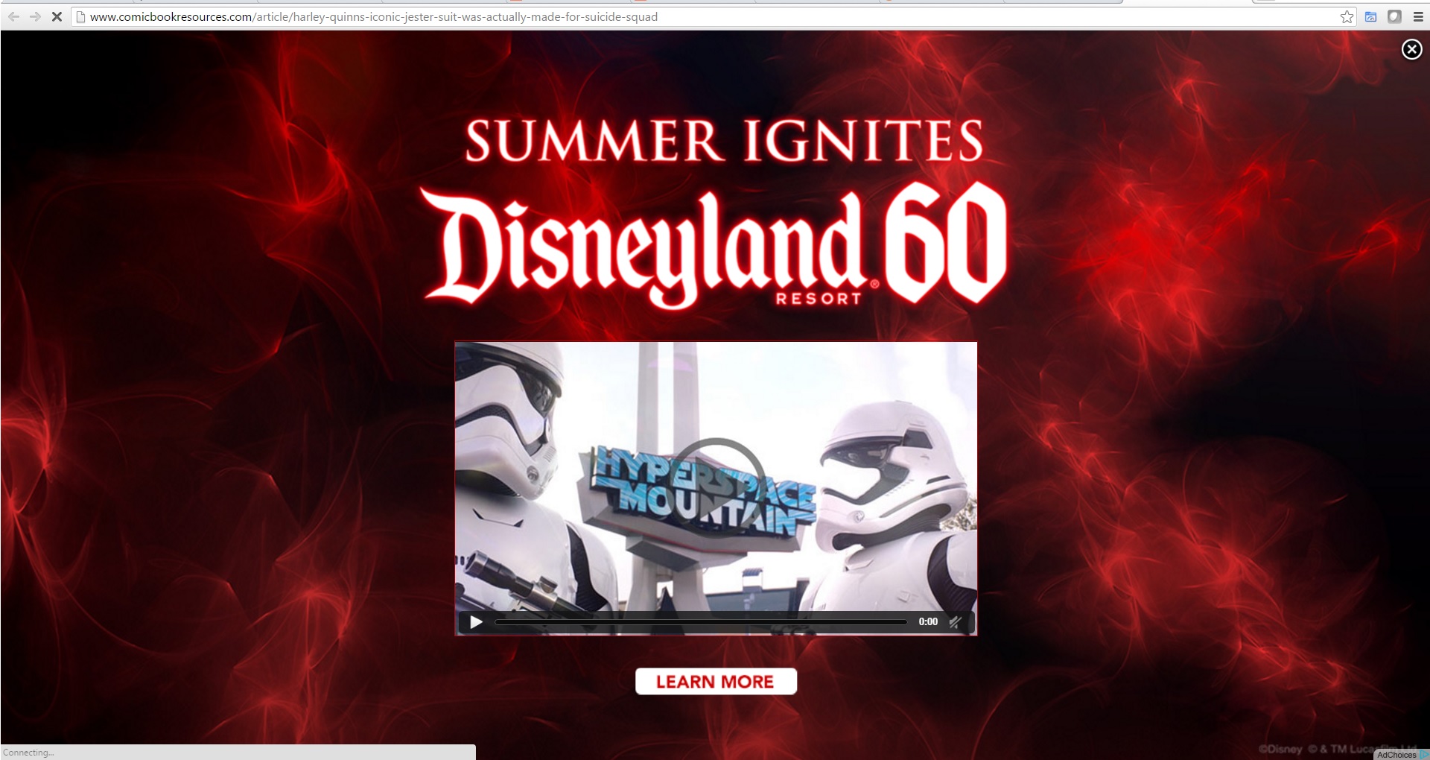Viewport: 1430px width, 760px height.
Task: Click the 0:00 video time display
Action: coord(928,622)
